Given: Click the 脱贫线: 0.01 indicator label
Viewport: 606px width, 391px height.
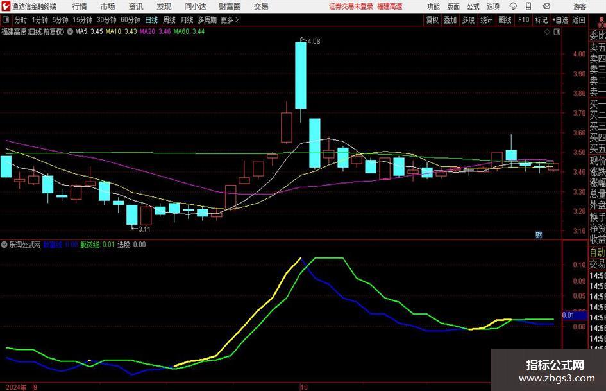Looking at the screenshot, I should pyautogui.click(x=97, y=245).
